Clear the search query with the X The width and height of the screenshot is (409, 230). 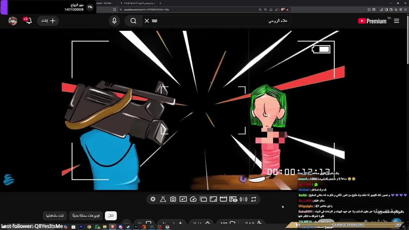tap(147, 21)
